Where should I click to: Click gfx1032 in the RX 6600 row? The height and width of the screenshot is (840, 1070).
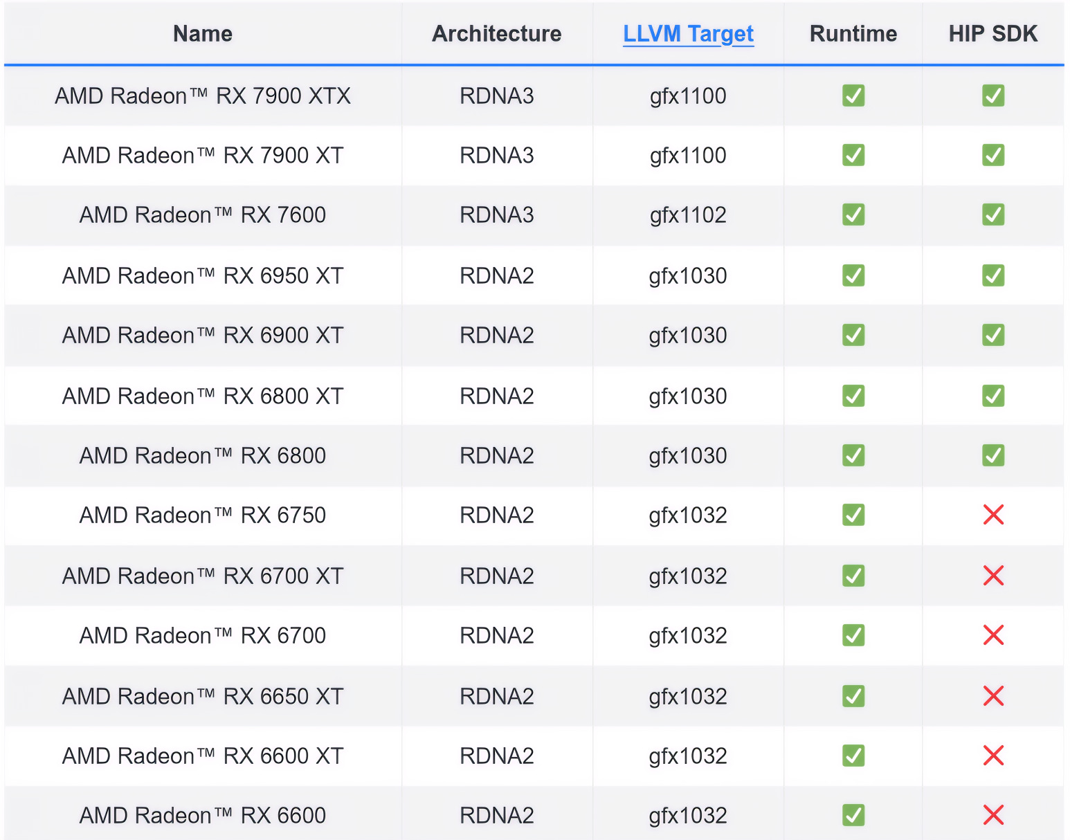(x=688, y=816)
